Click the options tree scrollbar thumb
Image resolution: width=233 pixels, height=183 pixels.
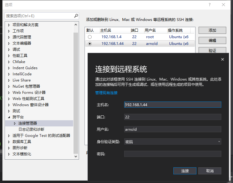coord(76,93)
